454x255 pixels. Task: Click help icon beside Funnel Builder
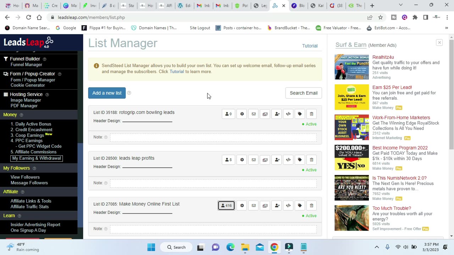[x=45, y=59]
